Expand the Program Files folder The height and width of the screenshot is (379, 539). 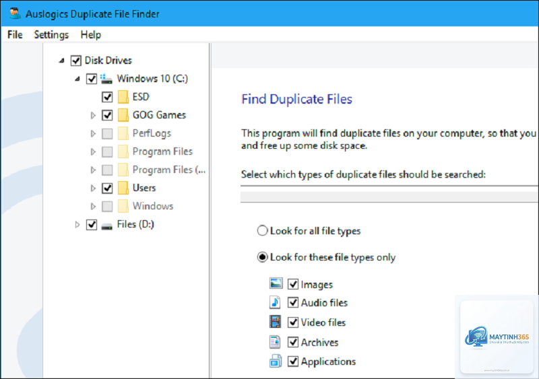[x=93, y=152]
